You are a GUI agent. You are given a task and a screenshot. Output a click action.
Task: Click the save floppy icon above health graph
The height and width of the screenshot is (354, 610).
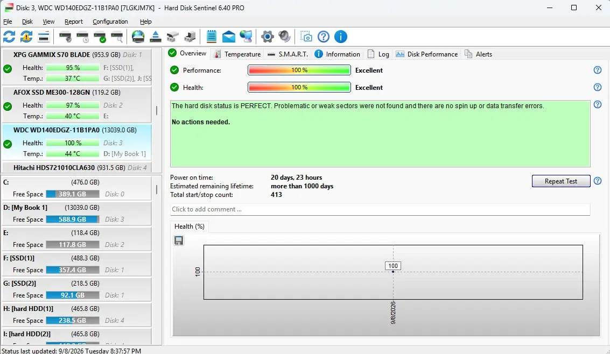[179, 240]
